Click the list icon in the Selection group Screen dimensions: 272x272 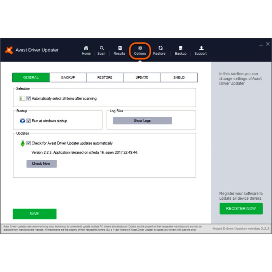click(x=22, y=99)
